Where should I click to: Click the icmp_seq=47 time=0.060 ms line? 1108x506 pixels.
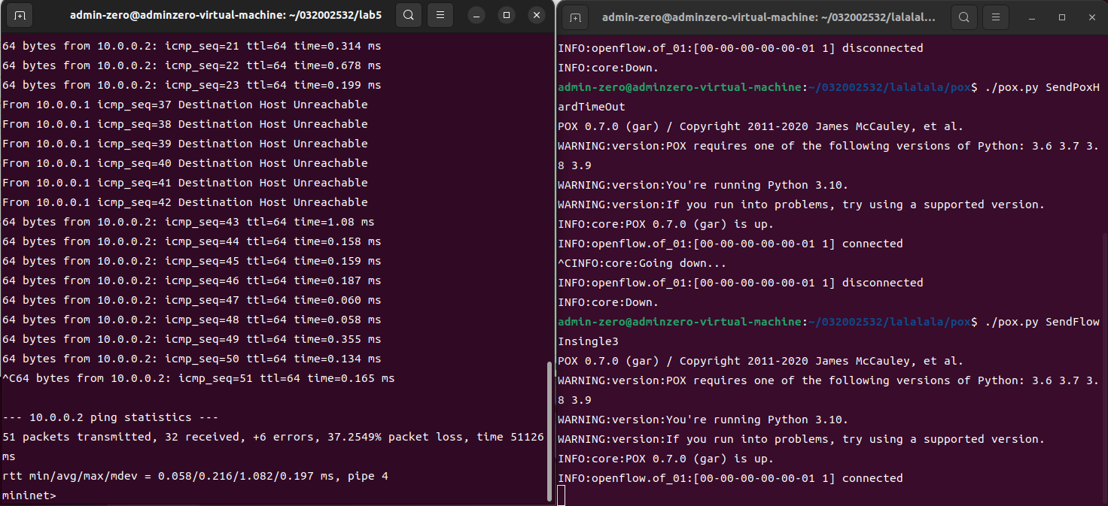[191, 300]
